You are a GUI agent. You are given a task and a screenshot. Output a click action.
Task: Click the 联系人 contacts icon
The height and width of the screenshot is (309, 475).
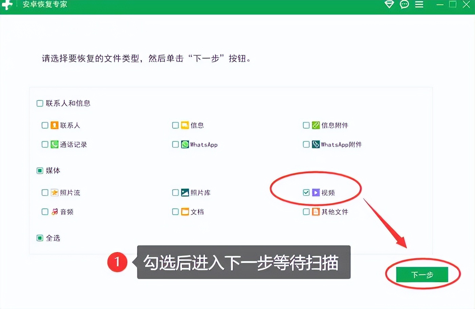[x=55, y=125]
